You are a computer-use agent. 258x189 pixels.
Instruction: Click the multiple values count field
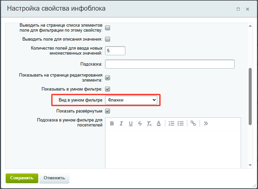[115, 51]
